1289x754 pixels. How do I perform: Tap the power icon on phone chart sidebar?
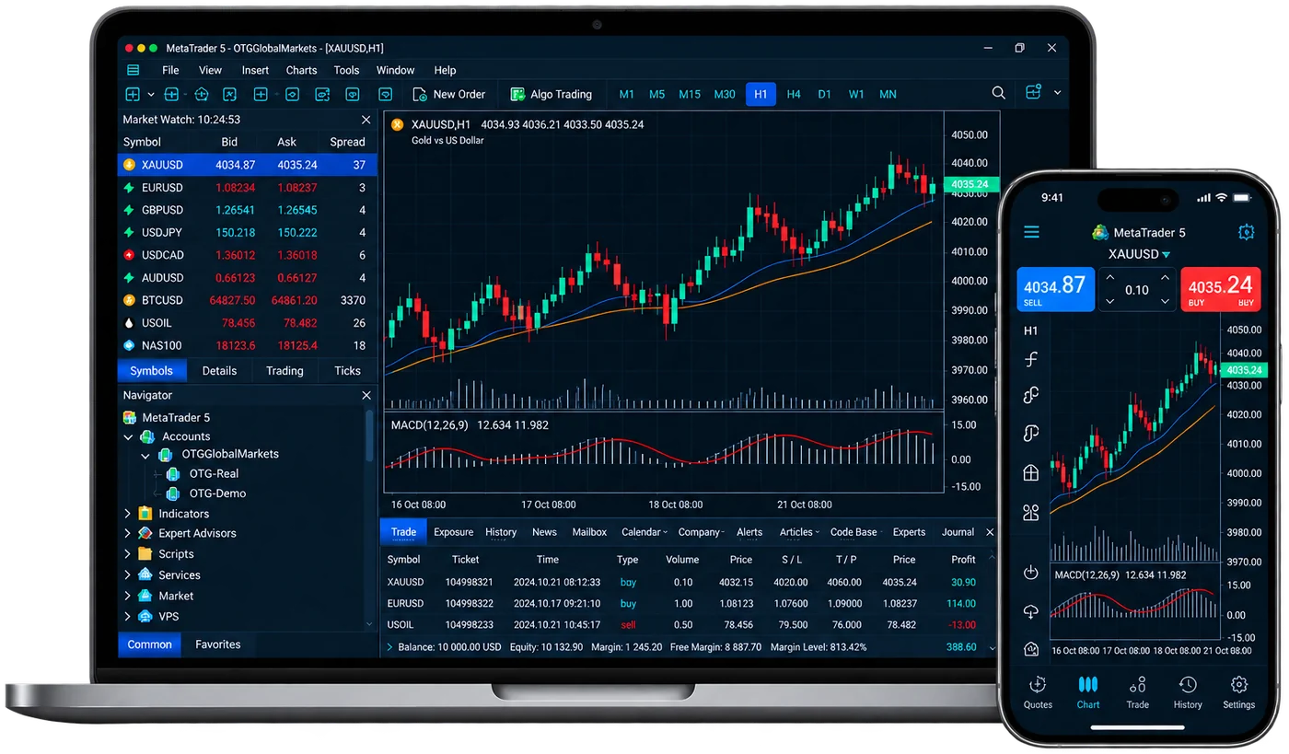click(x=1031, y=573)
